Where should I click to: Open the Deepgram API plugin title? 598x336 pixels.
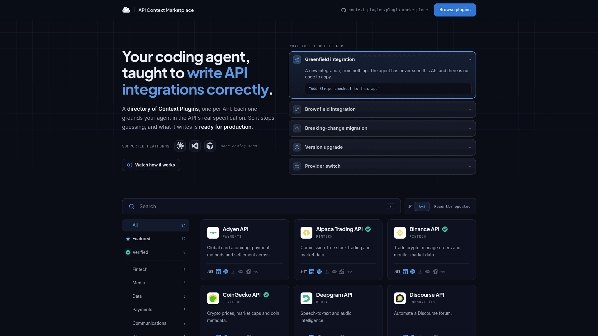(334, 295)
